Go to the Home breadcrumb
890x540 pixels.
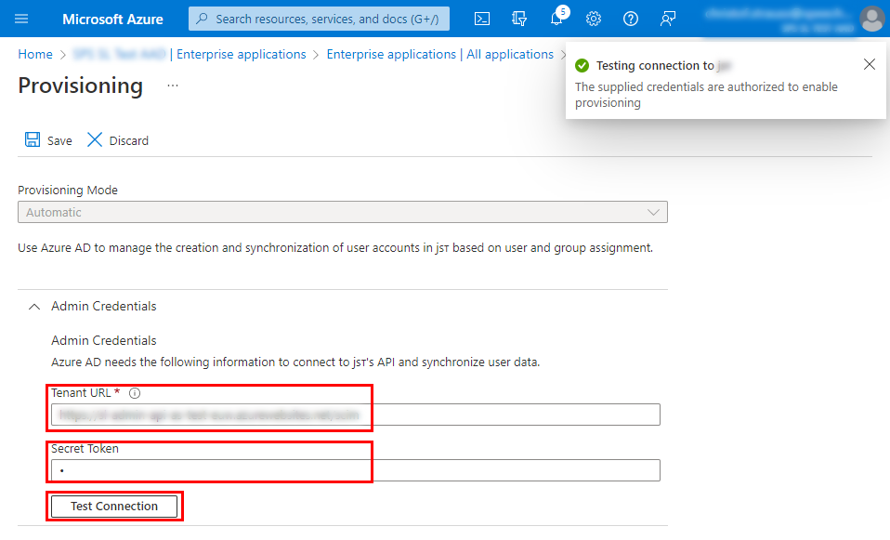click(x=35, y=54)
